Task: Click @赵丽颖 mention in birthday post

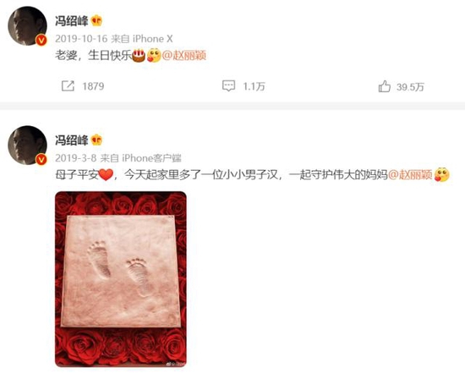Action: click(184, 55)
